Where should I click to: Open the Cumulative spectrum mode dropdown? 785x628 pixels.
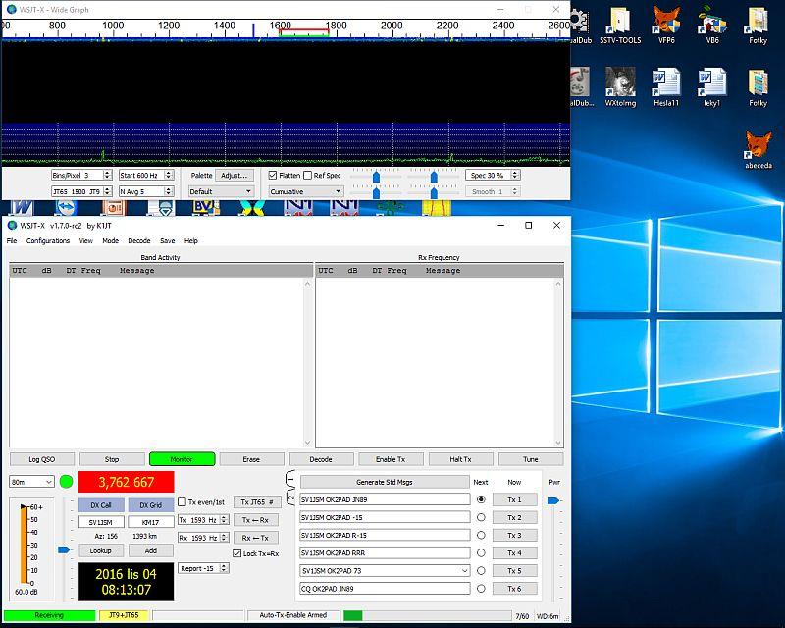pyautogui.click(x=305, y=191)
